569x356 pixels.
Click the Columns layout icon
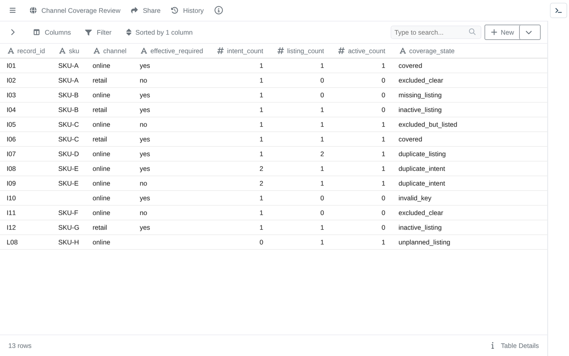coord(37,32)
